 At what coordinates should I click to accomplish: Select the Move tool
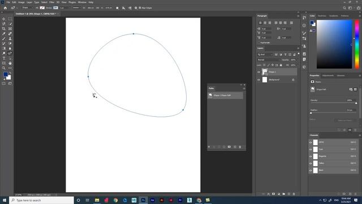pos(4,19)
